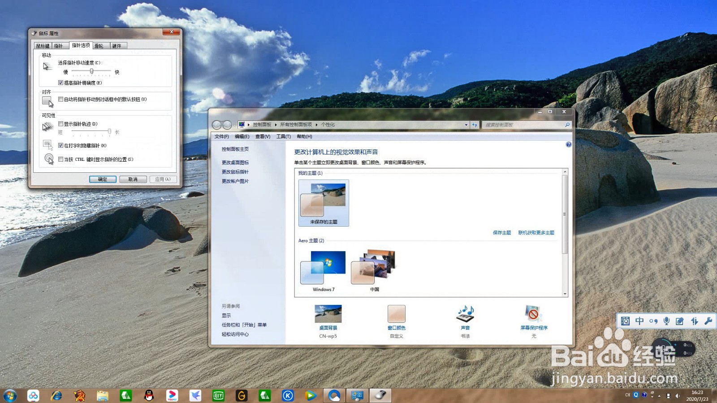
Task: Open Kugou Music K icon in taskbar
Action: [x=288, y=395]
